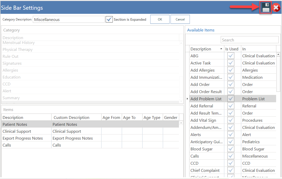Image resolution: width=282 pixels, height=179 pixels.
Task: Toggle Is Used checkbox for Blood Sugar
Action: 231,149
